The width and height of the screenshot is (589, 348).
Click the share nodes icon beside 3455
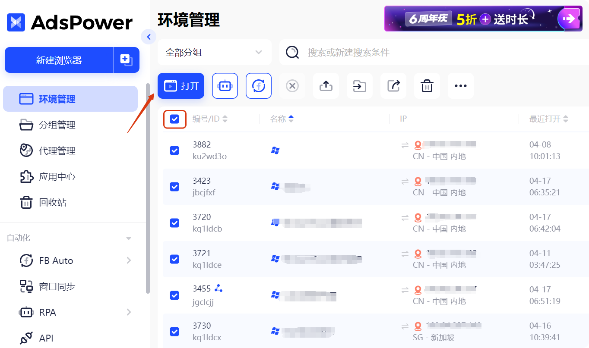pos(218,288)
